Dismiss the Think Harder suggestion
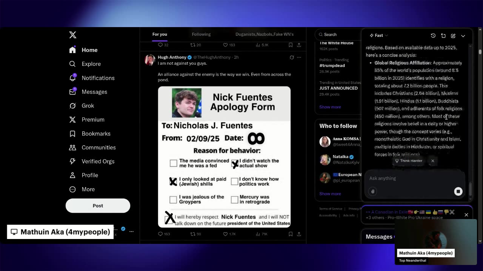This screenshot has height=271, width=483. tap(433, 161)
